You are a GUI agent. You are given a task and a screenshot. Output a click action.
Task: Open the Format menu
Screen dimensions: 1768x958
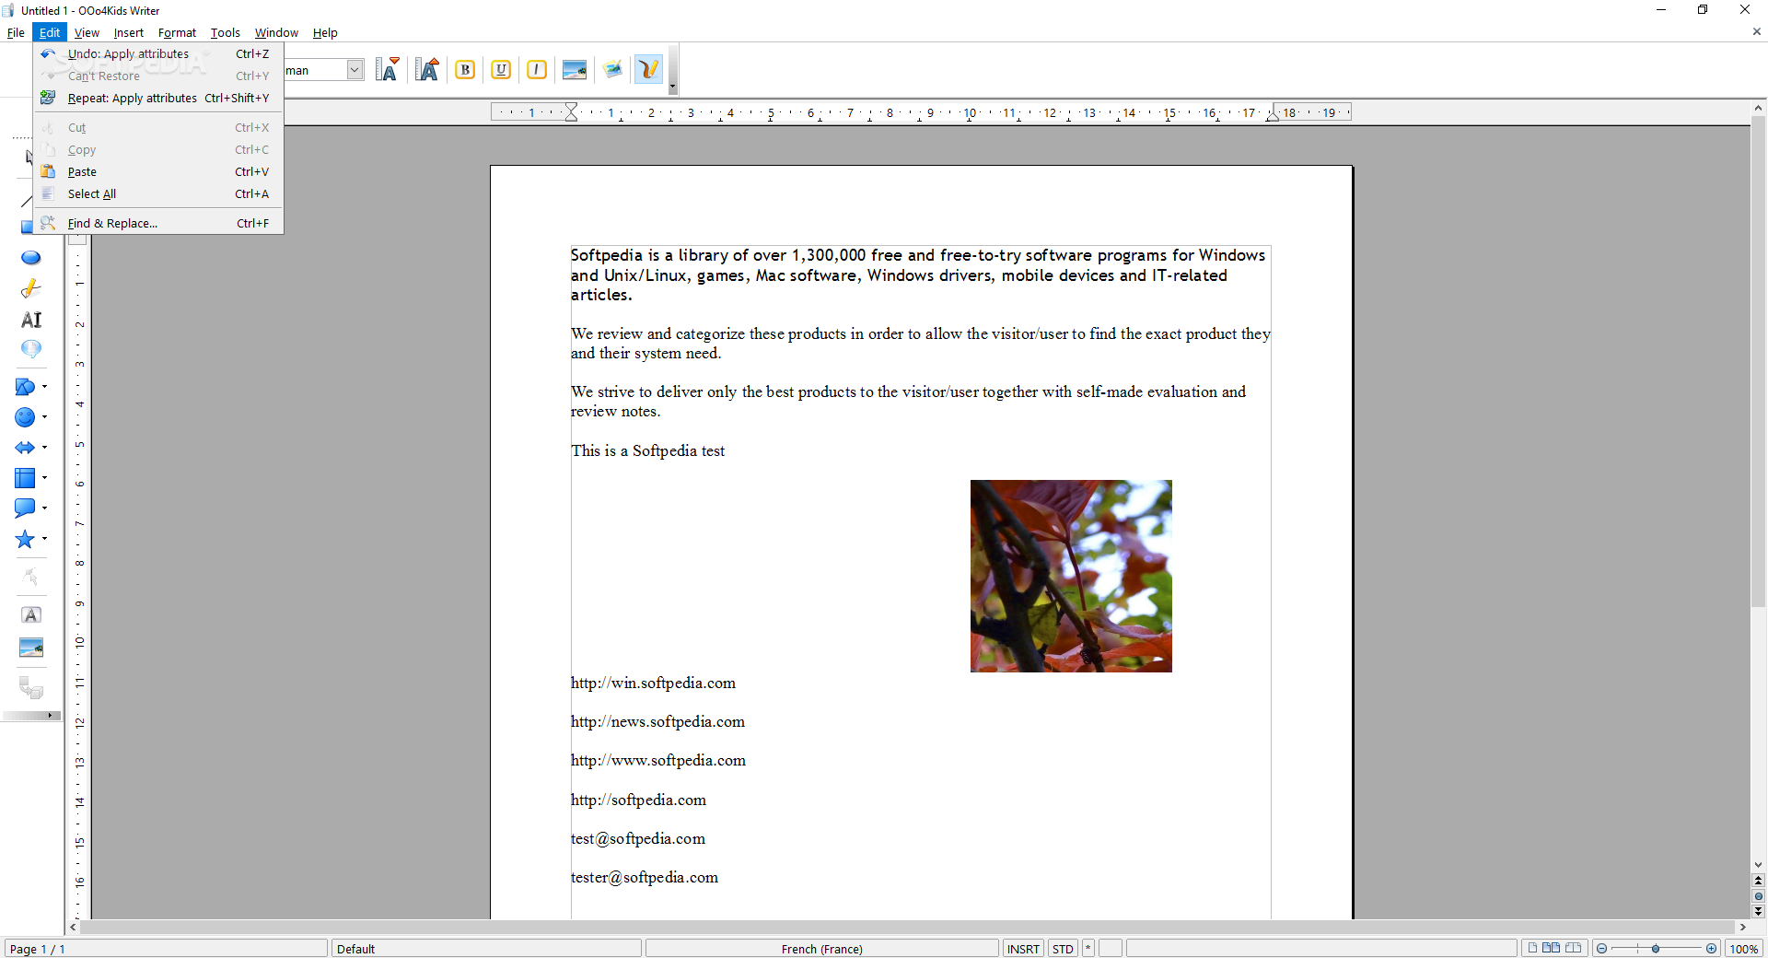click(x=177, y=32)
